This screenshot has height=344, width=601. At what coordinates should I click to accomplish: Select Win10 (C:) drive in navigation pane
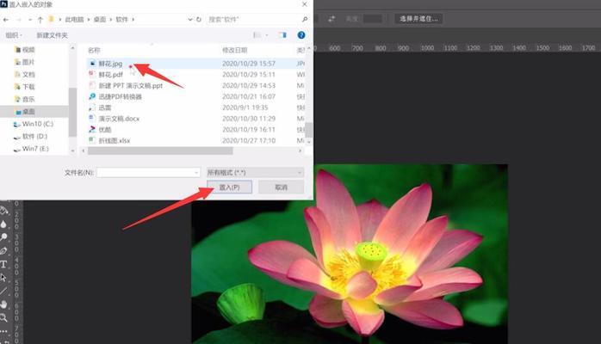click(x=34, y=124)
